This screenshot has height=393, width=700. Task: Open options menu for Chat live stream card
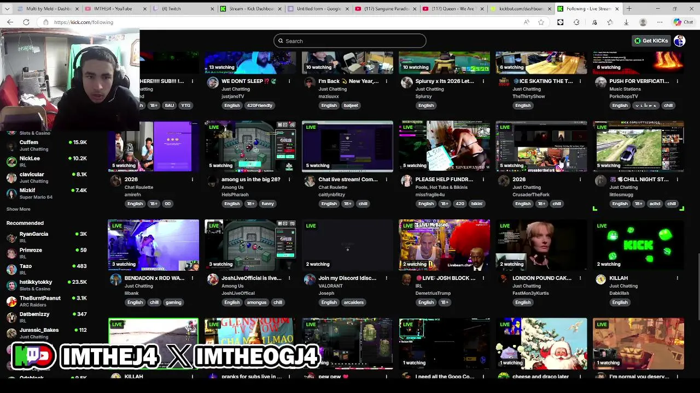point(386,180)
